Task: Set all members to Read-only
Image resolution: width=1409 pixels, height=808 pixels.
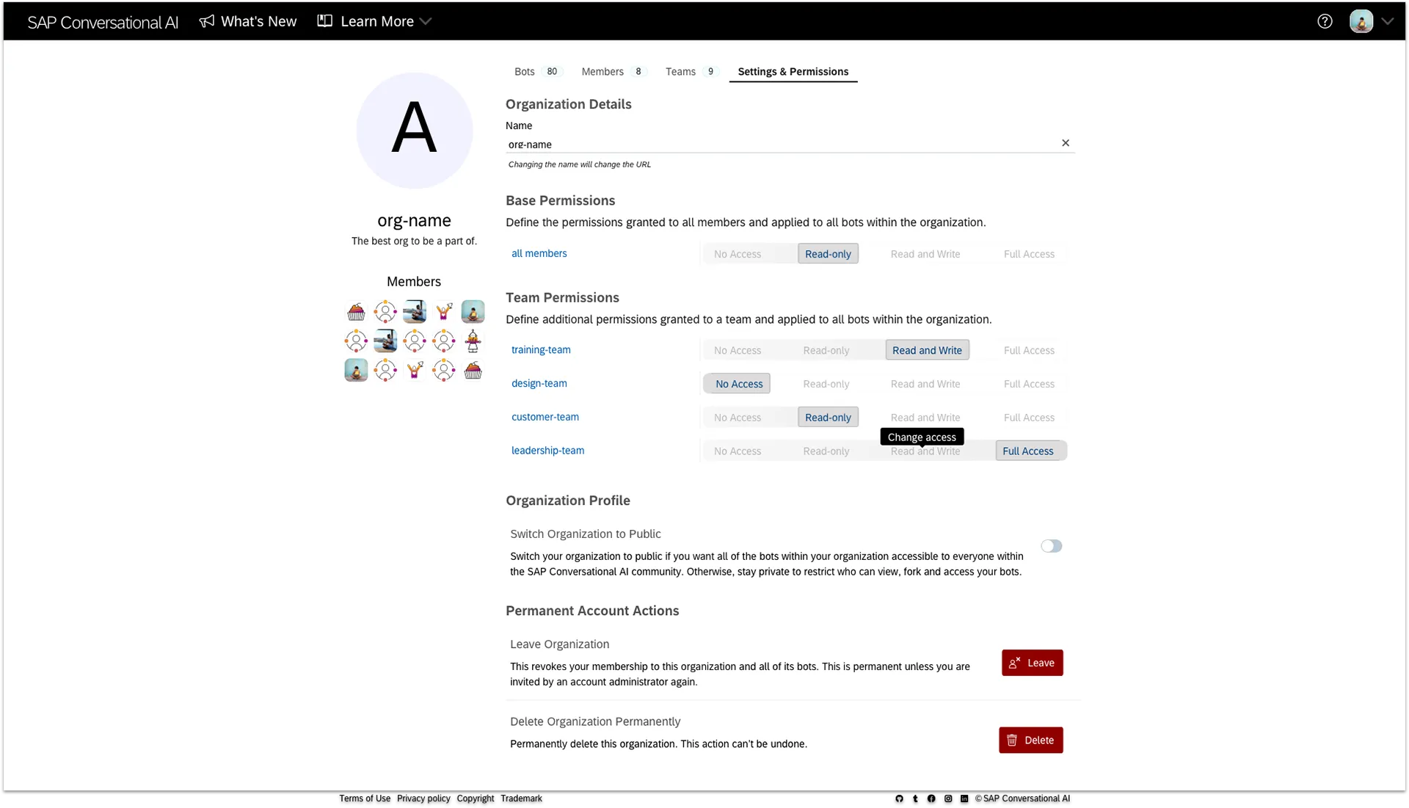Action: click(828, 254)
